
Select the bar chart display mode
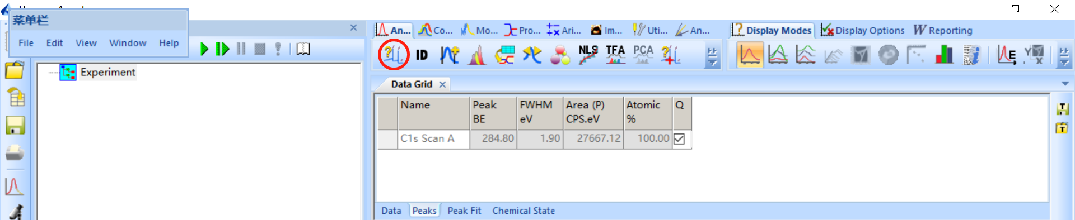(x=944, y=55)
